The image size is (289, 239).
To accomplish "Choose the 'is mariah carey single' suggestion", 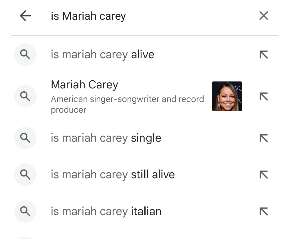I will [x=106, y=138].
